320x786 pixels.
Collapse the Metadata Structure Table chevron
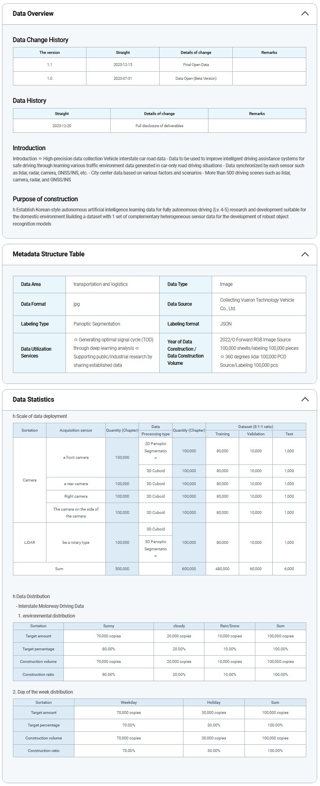[x=305, y=254]
